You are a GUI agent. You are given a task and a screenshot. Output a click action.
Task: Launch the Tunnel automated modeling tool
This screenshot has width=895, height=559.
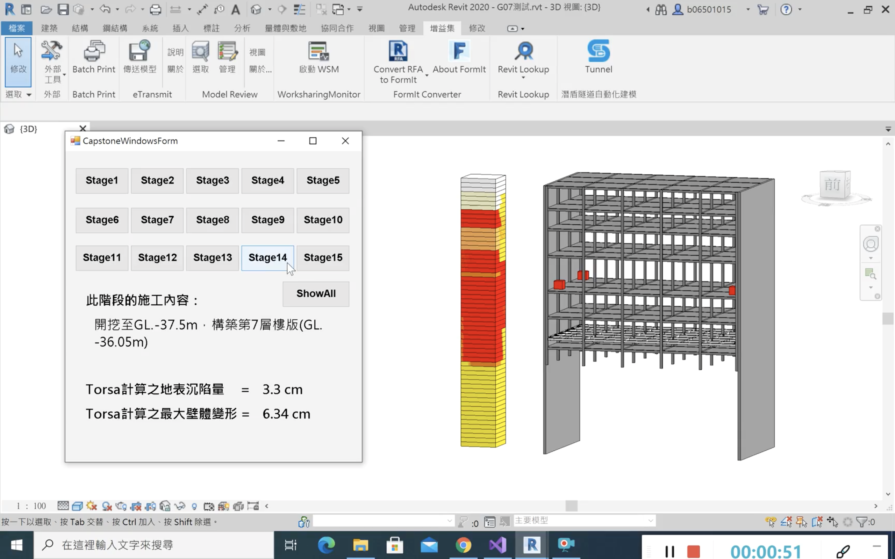pos(598,57)
